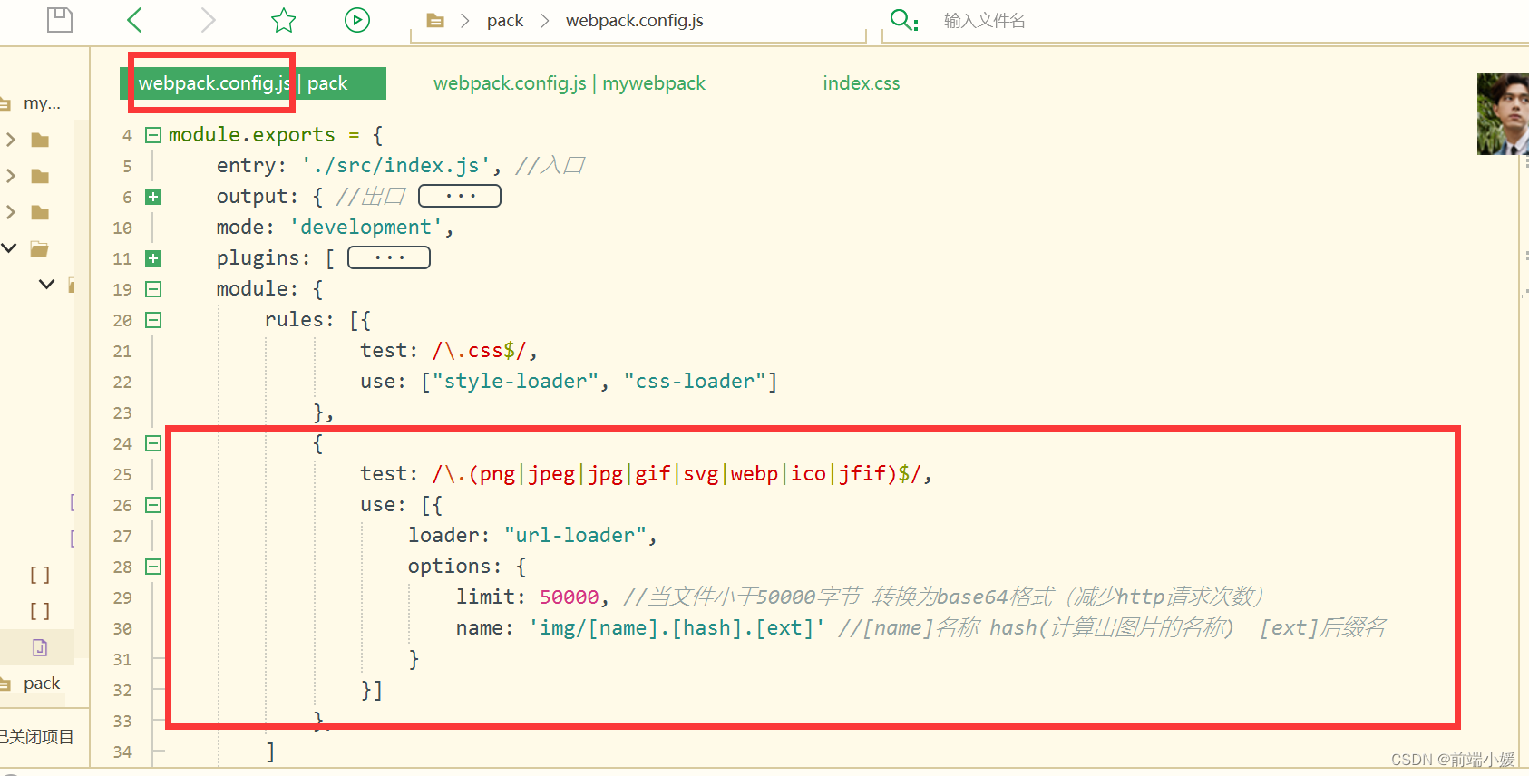Click the limit value 50000
Image resolution: width=1529 pixels, height=776 pixels.
(570, 597)
